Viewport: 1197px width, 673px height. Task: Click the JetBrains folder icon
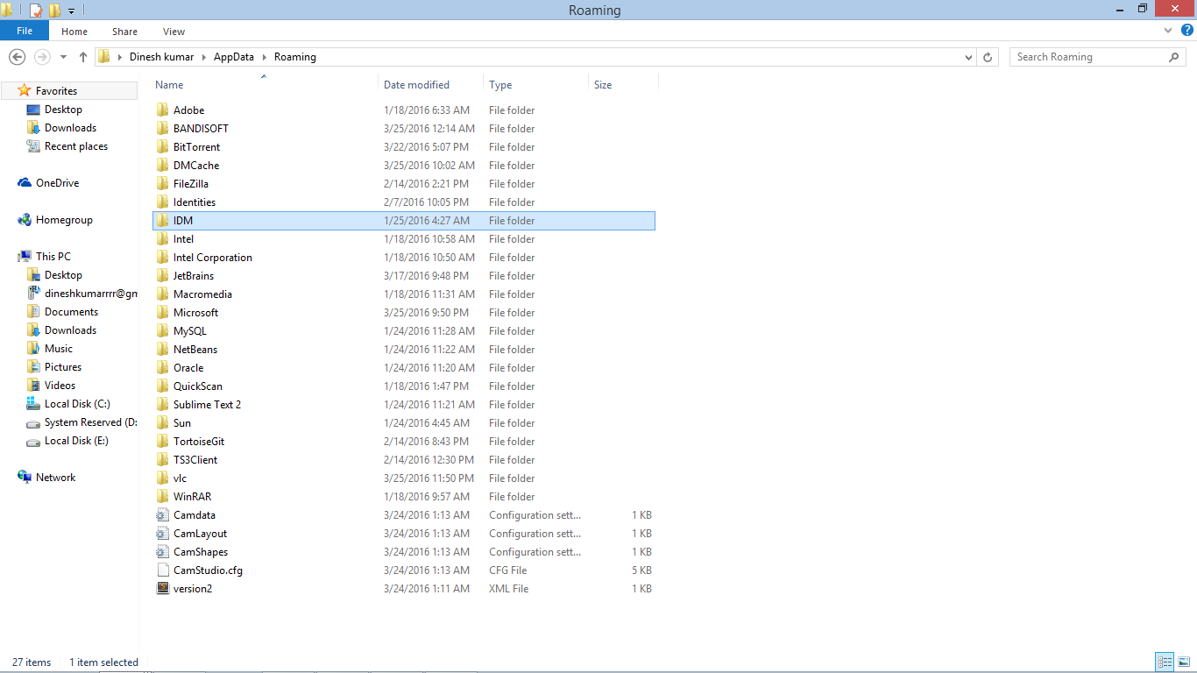(x=162, y=276)
